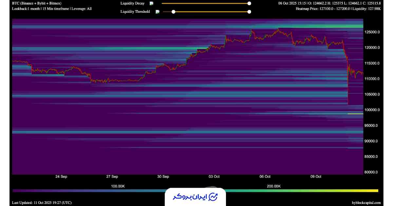The height and width of the screenshot is (206, 393).
Task: Click the Liquidity Threshold info icon
Action: click(x=158, y=12)
